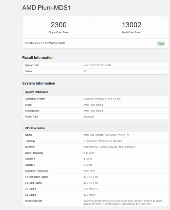Click the Operating System row value

click(102, 99)
